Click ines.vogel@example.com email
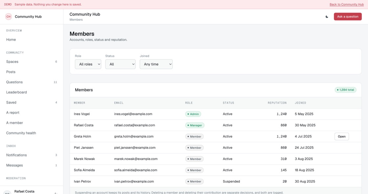 pyautogui.click(x=133, y=114)
